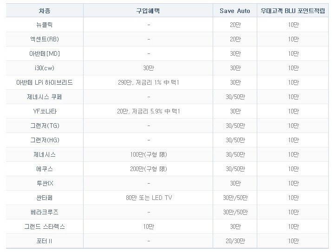Select the 200만(구형 限) cell
Viewport: 332px width, 252px height.
coord(149,169)
